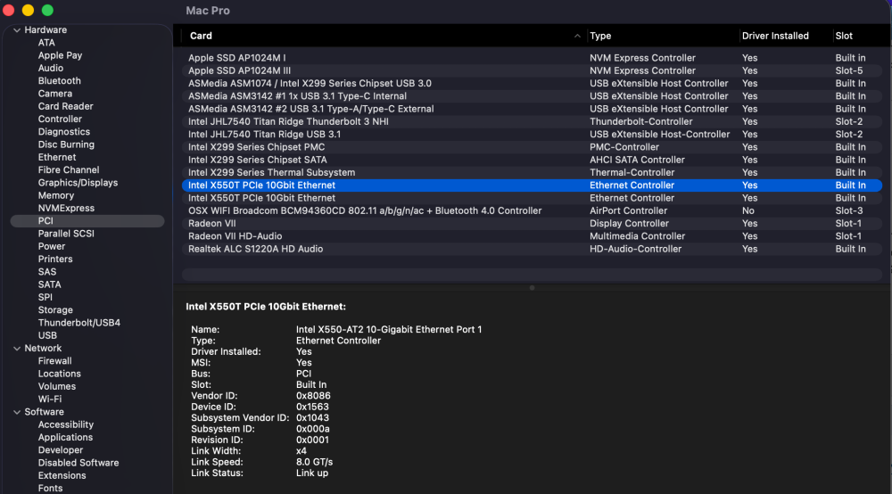Sort by Slot column header
892x494 pixels.
coord(844,36)
